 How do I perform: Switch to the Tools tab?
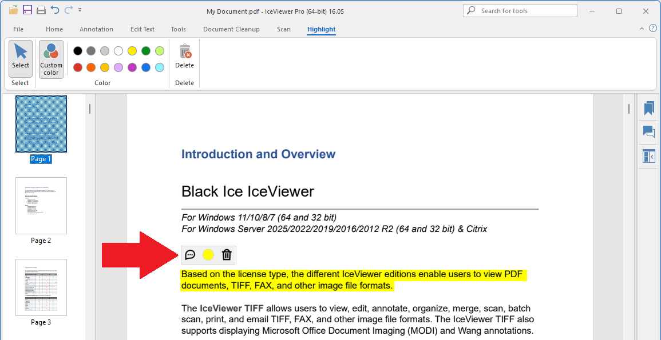coord(179,29)
